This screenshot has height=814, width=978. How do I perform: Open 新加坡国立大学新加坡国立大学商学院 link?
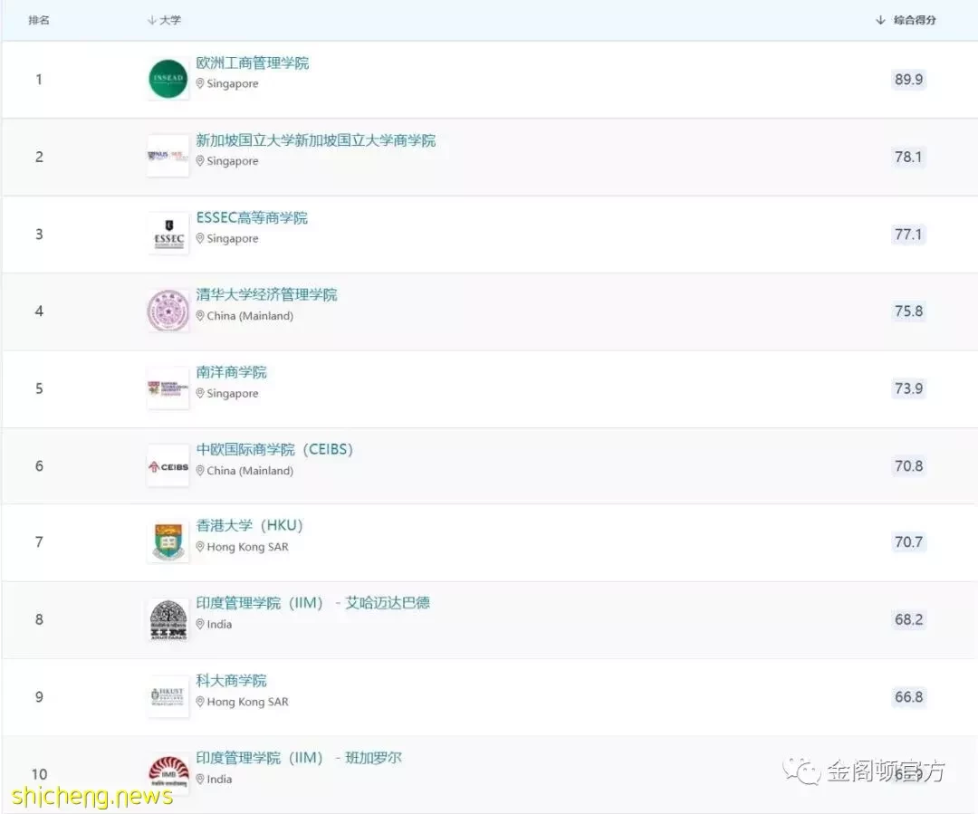316,140
